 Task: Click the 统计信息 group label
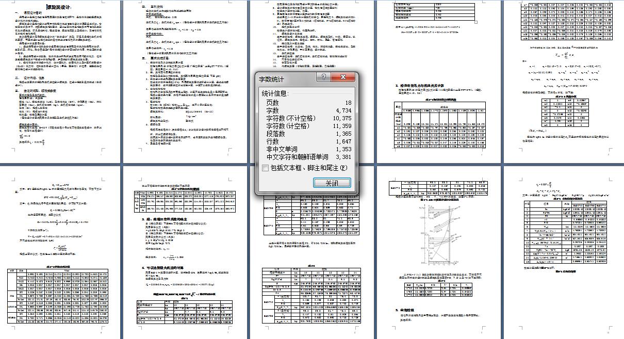pos(276,94)
